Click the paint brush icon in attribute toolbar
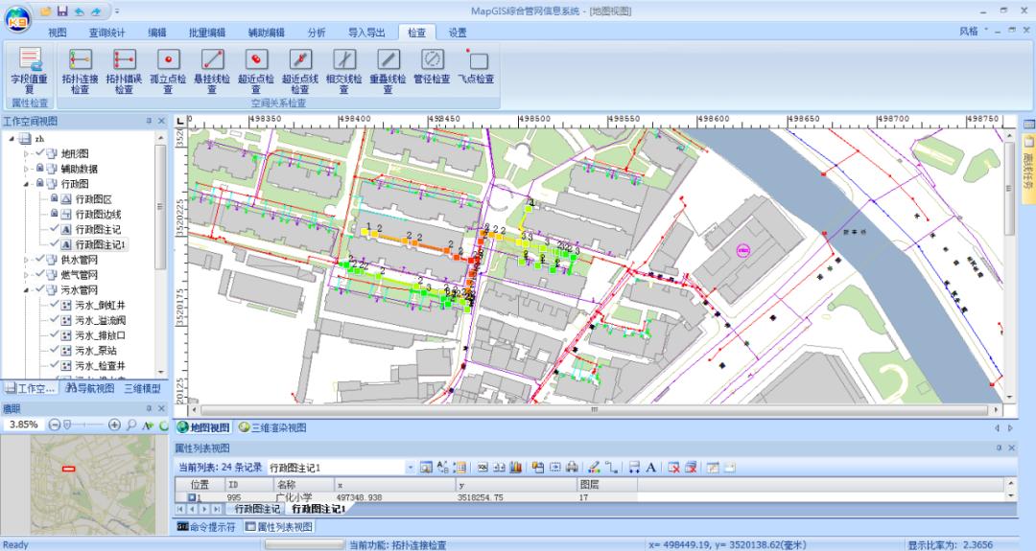 coord(594,468)
